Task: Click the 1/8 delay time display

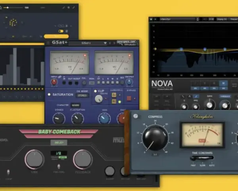Action: click(x=59, y=153)
